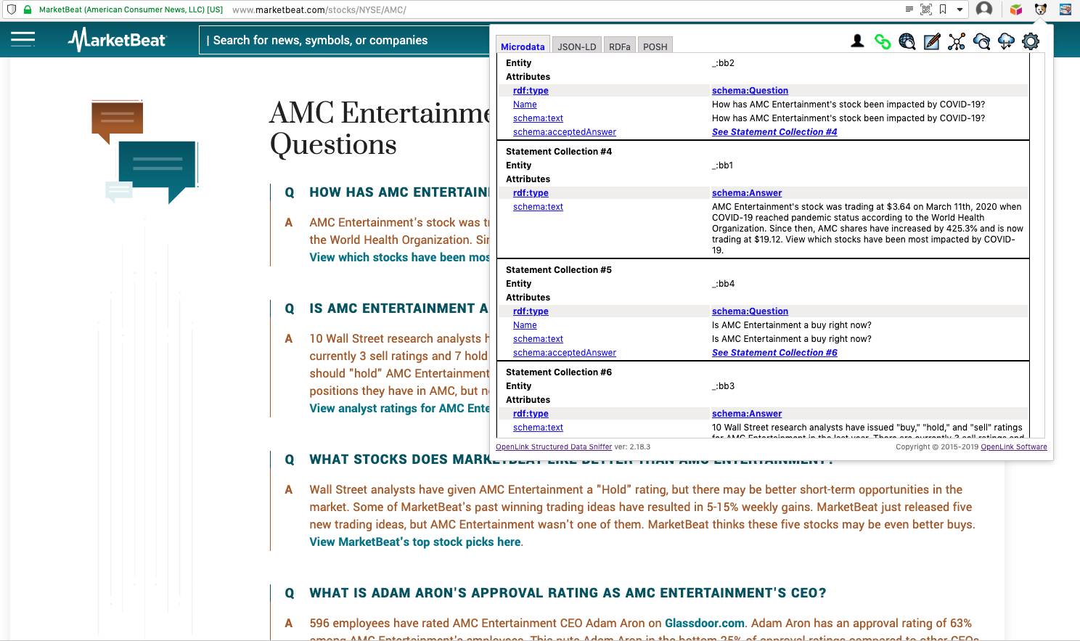The width and height of the screenshot is (1080, 641).
Task: Click the entity ID "_:bb1"
Action: click(x=723, y=166)
